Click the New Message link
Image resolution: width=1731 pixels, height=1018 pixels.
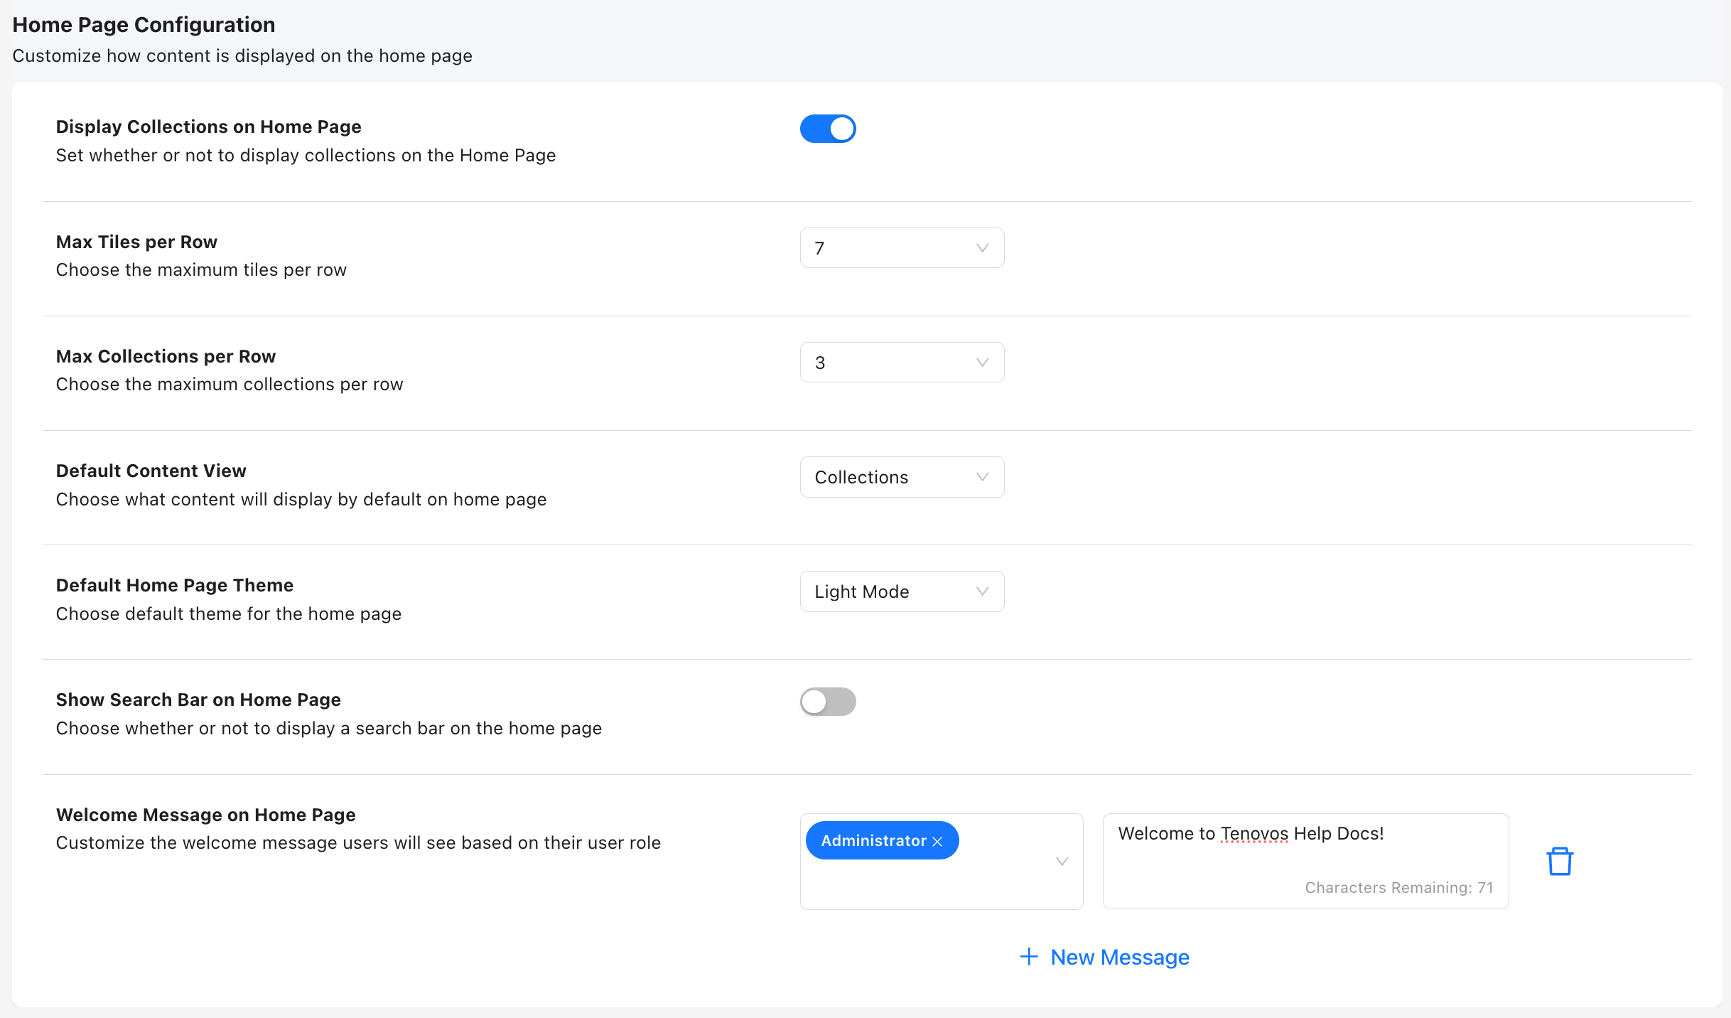[1119, 957]
